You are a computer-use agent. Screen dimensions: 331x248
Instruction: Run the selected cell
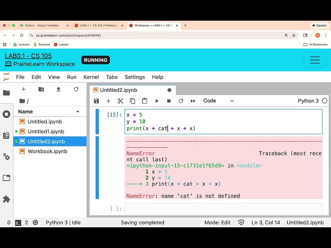pyautogui.click(x=157, y=101)
